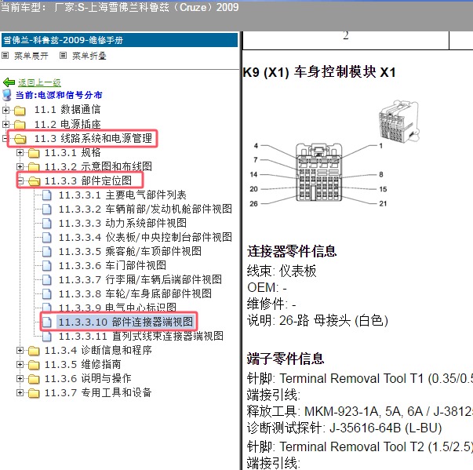Click page icon of 11.3.3.11 直列式线束连接器端视图
The height and width of the screenshot is (470, 473).
pos(47,336)
